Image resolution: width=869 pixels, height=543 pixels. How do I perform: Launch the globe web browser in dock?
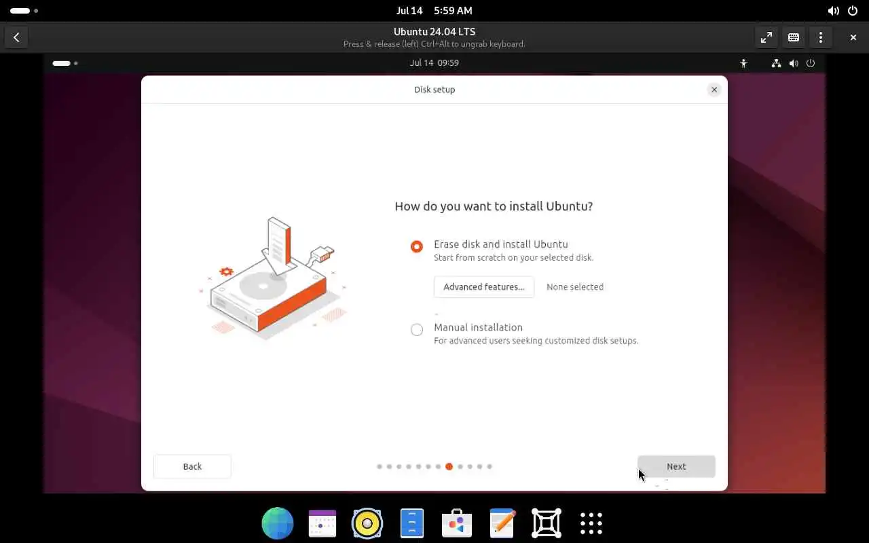click(x=278, y=523)
